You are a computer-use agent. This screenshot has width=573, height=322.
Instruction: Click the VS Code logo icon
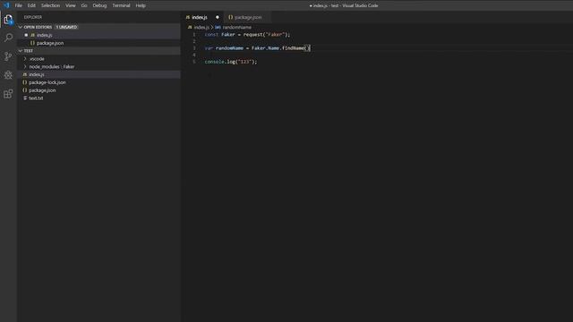(6, 5)
